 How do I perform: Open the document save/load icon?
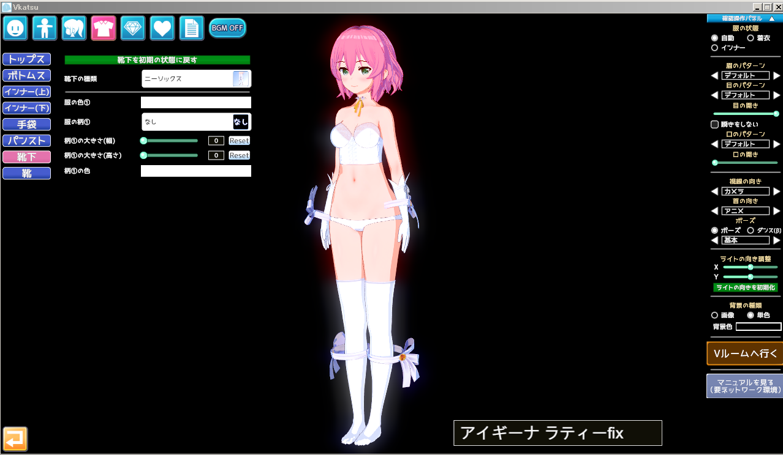tap(192, 28)
